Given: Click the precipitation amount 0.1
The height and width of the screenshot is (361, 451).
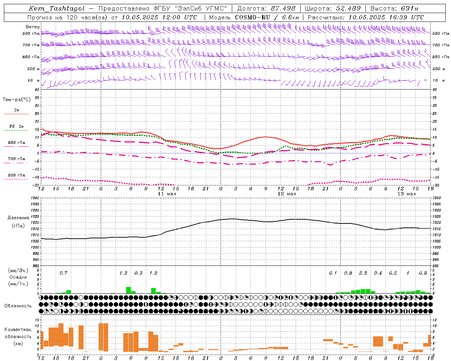Looking at the screenshot, I should tap(333, 273).
